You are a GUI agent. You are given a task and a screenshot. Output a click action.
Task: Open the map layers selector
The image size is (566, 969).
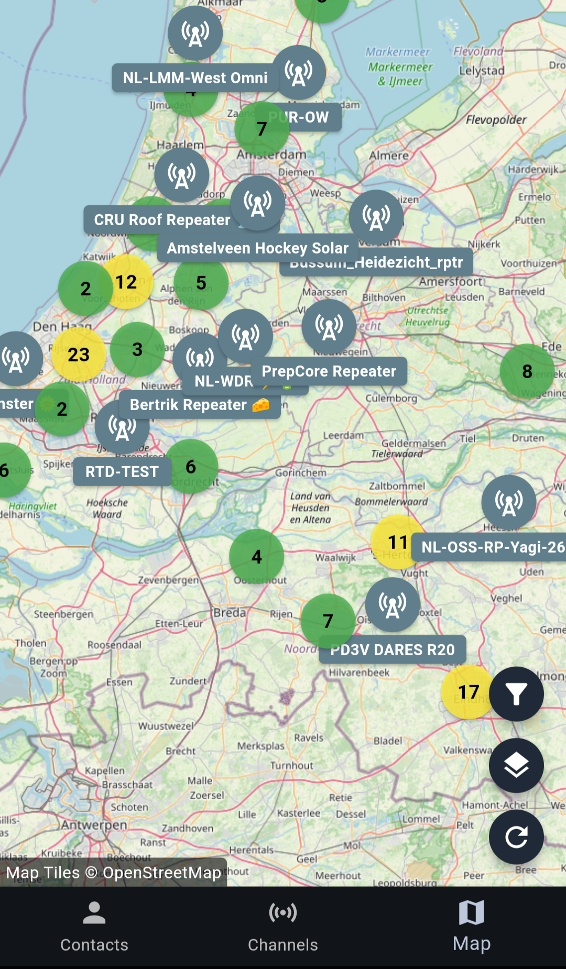click(x=516, y=766)
